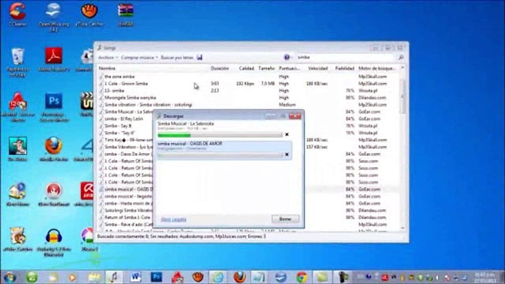The image size is (505, 284).
Task: Click the results list vertical scrollbar
Action: click(402, 148)
